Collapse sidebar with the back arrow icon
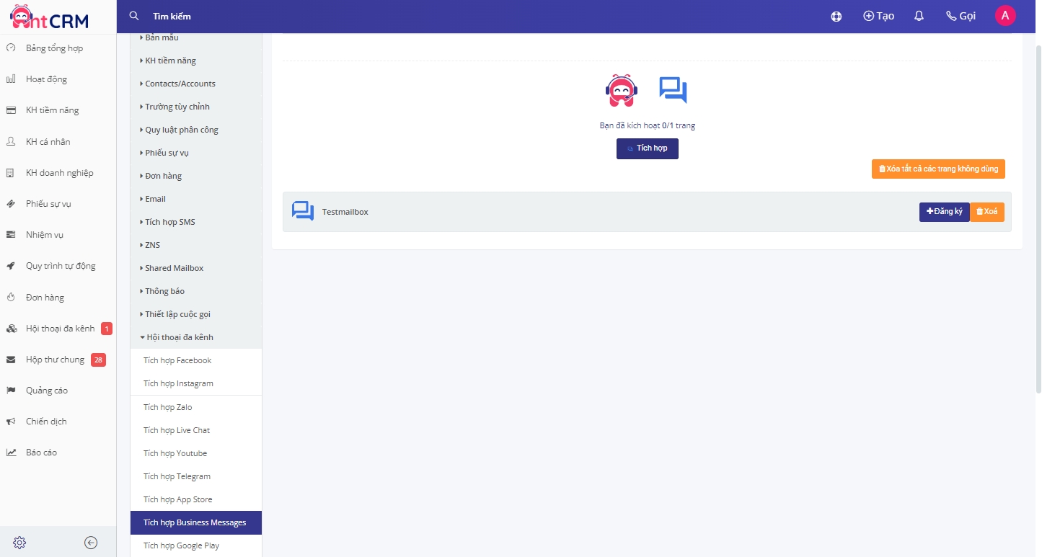The width and height of the screenshot is (1042, 557). [x=91, y=543]
